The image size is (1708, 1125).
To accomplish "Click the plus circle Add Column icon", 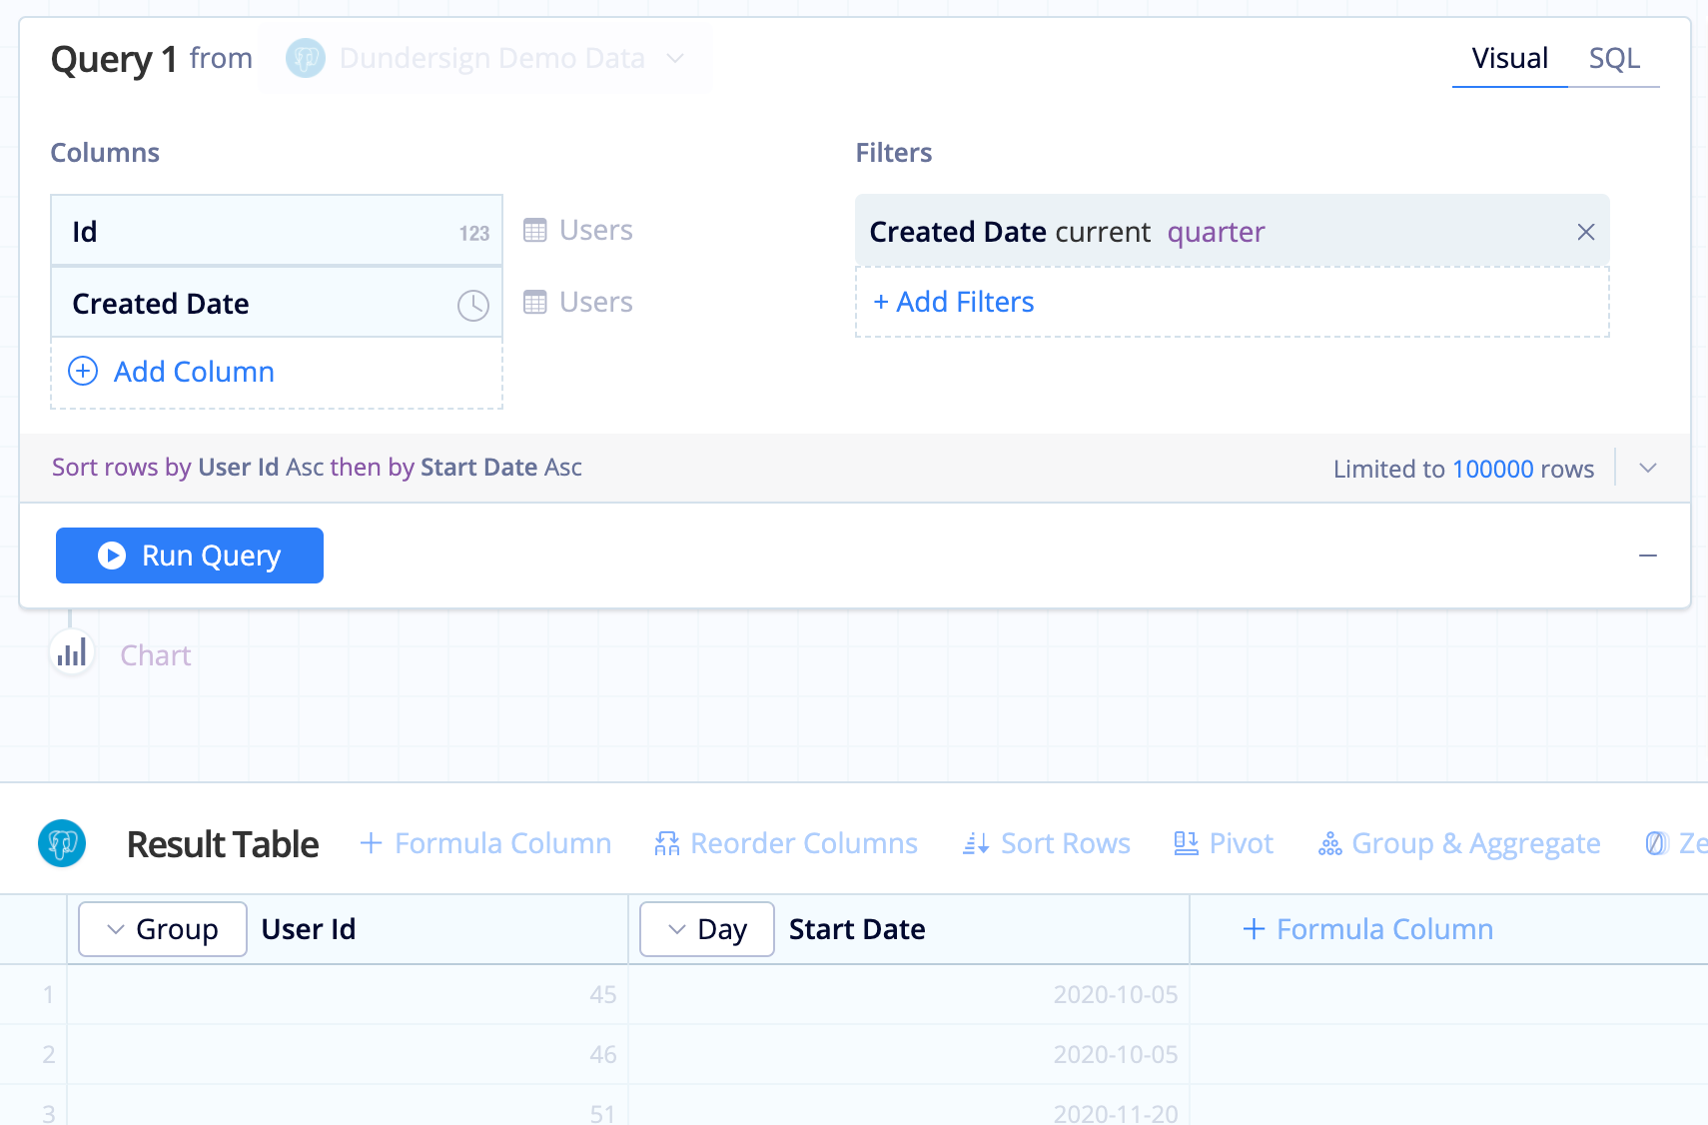I will [x=83, y=371].
